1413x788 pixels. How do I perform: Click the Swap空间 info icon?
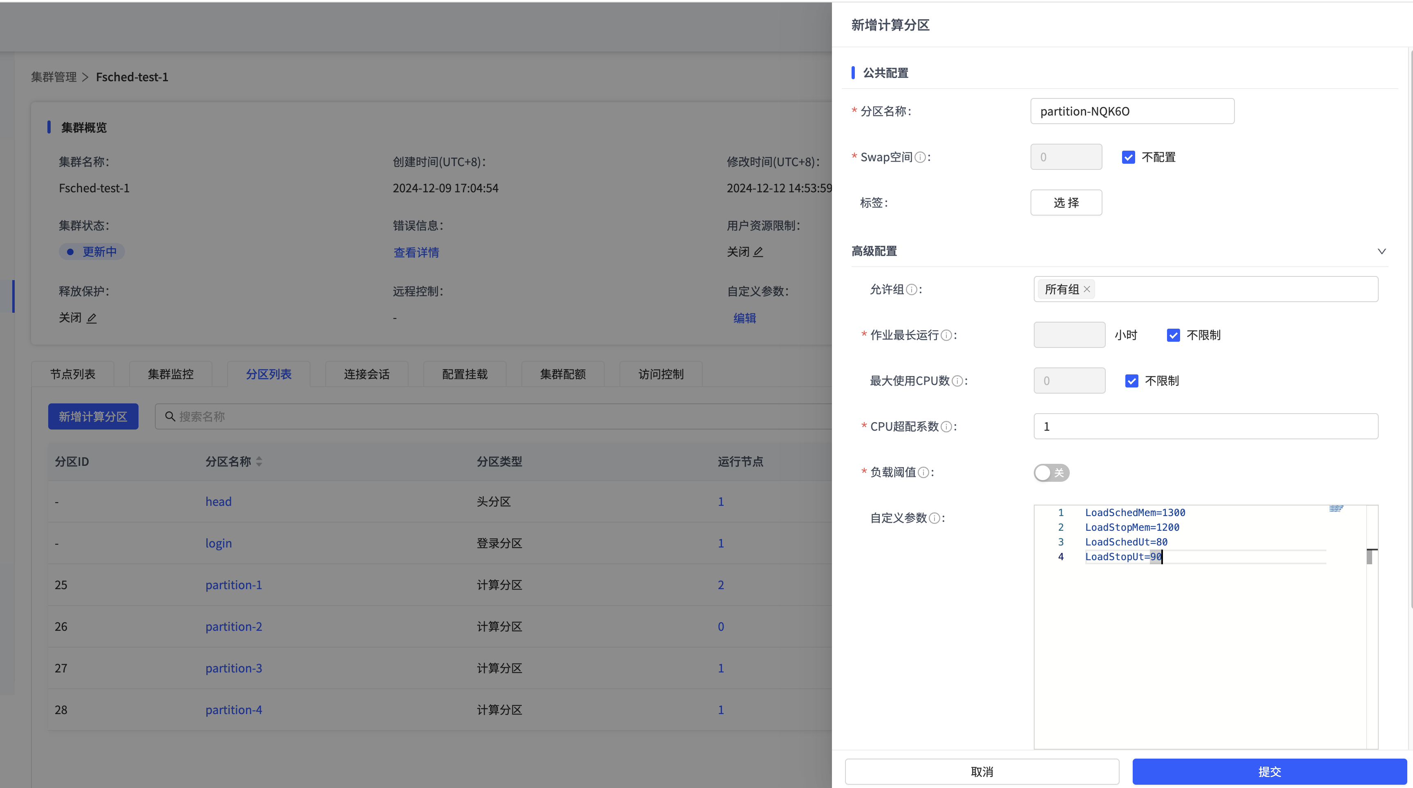(921, 157)
